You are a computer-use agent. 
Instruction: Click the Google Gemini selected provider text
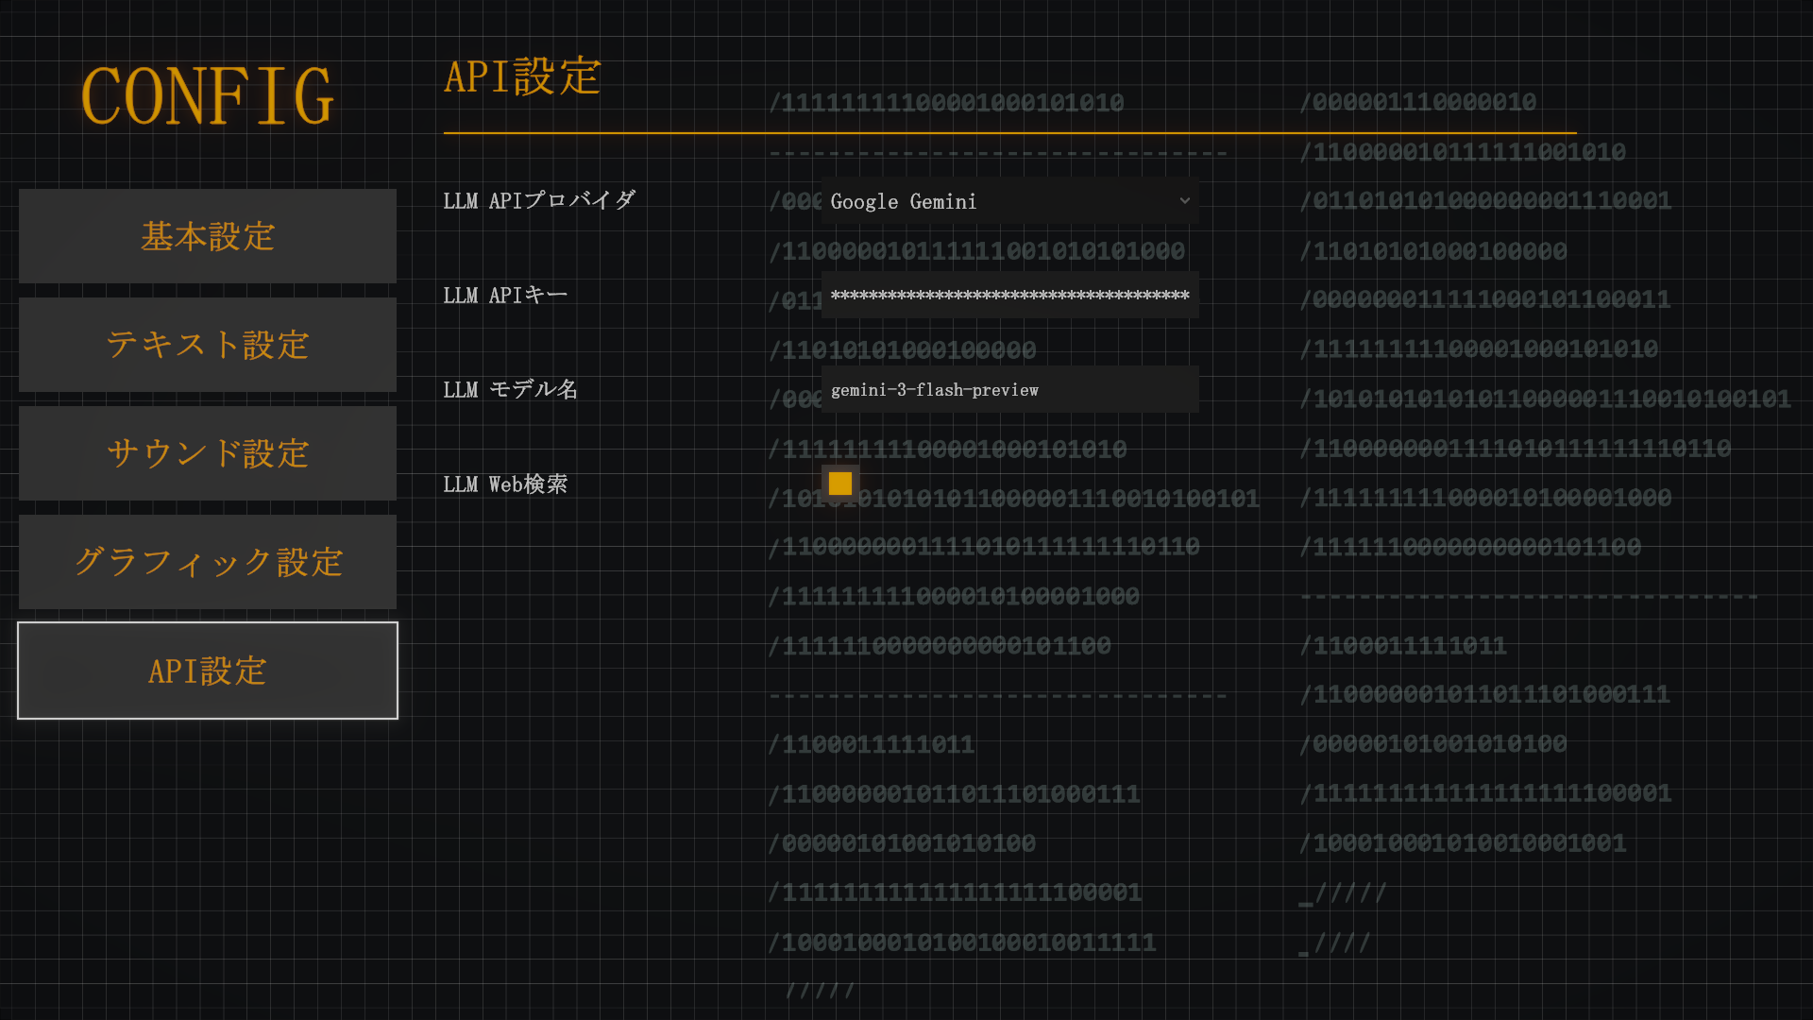[x=904, y=201]
